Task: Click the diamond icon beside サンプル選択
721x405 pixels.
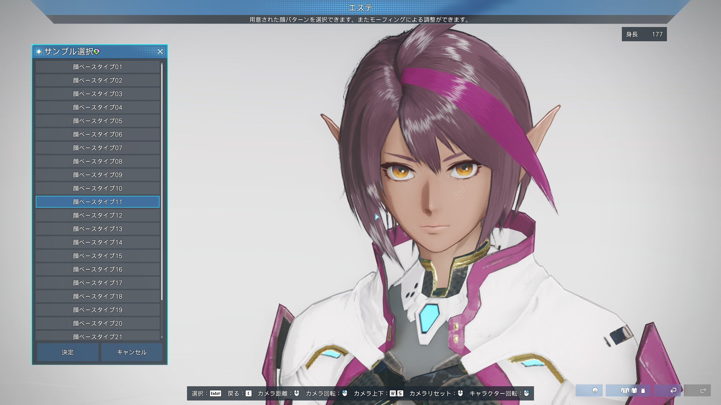Action: (x=39, y=51)
